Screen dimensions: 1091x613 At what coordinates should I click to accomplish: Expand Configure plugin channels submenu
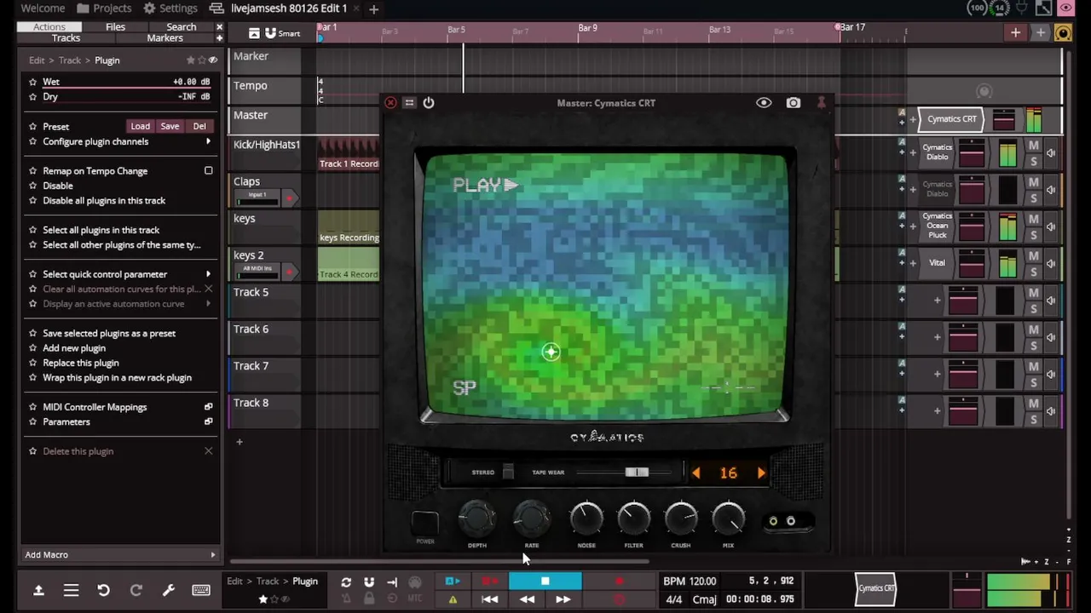pos(208,141)
